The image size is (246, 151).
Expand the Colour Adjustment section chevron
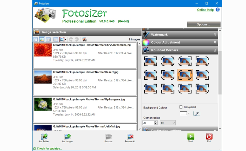215,42
